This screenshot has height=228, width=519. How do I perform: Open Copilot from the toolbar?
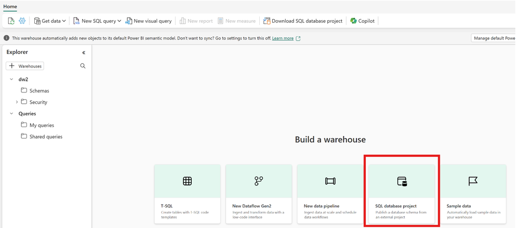click(363, 21)
